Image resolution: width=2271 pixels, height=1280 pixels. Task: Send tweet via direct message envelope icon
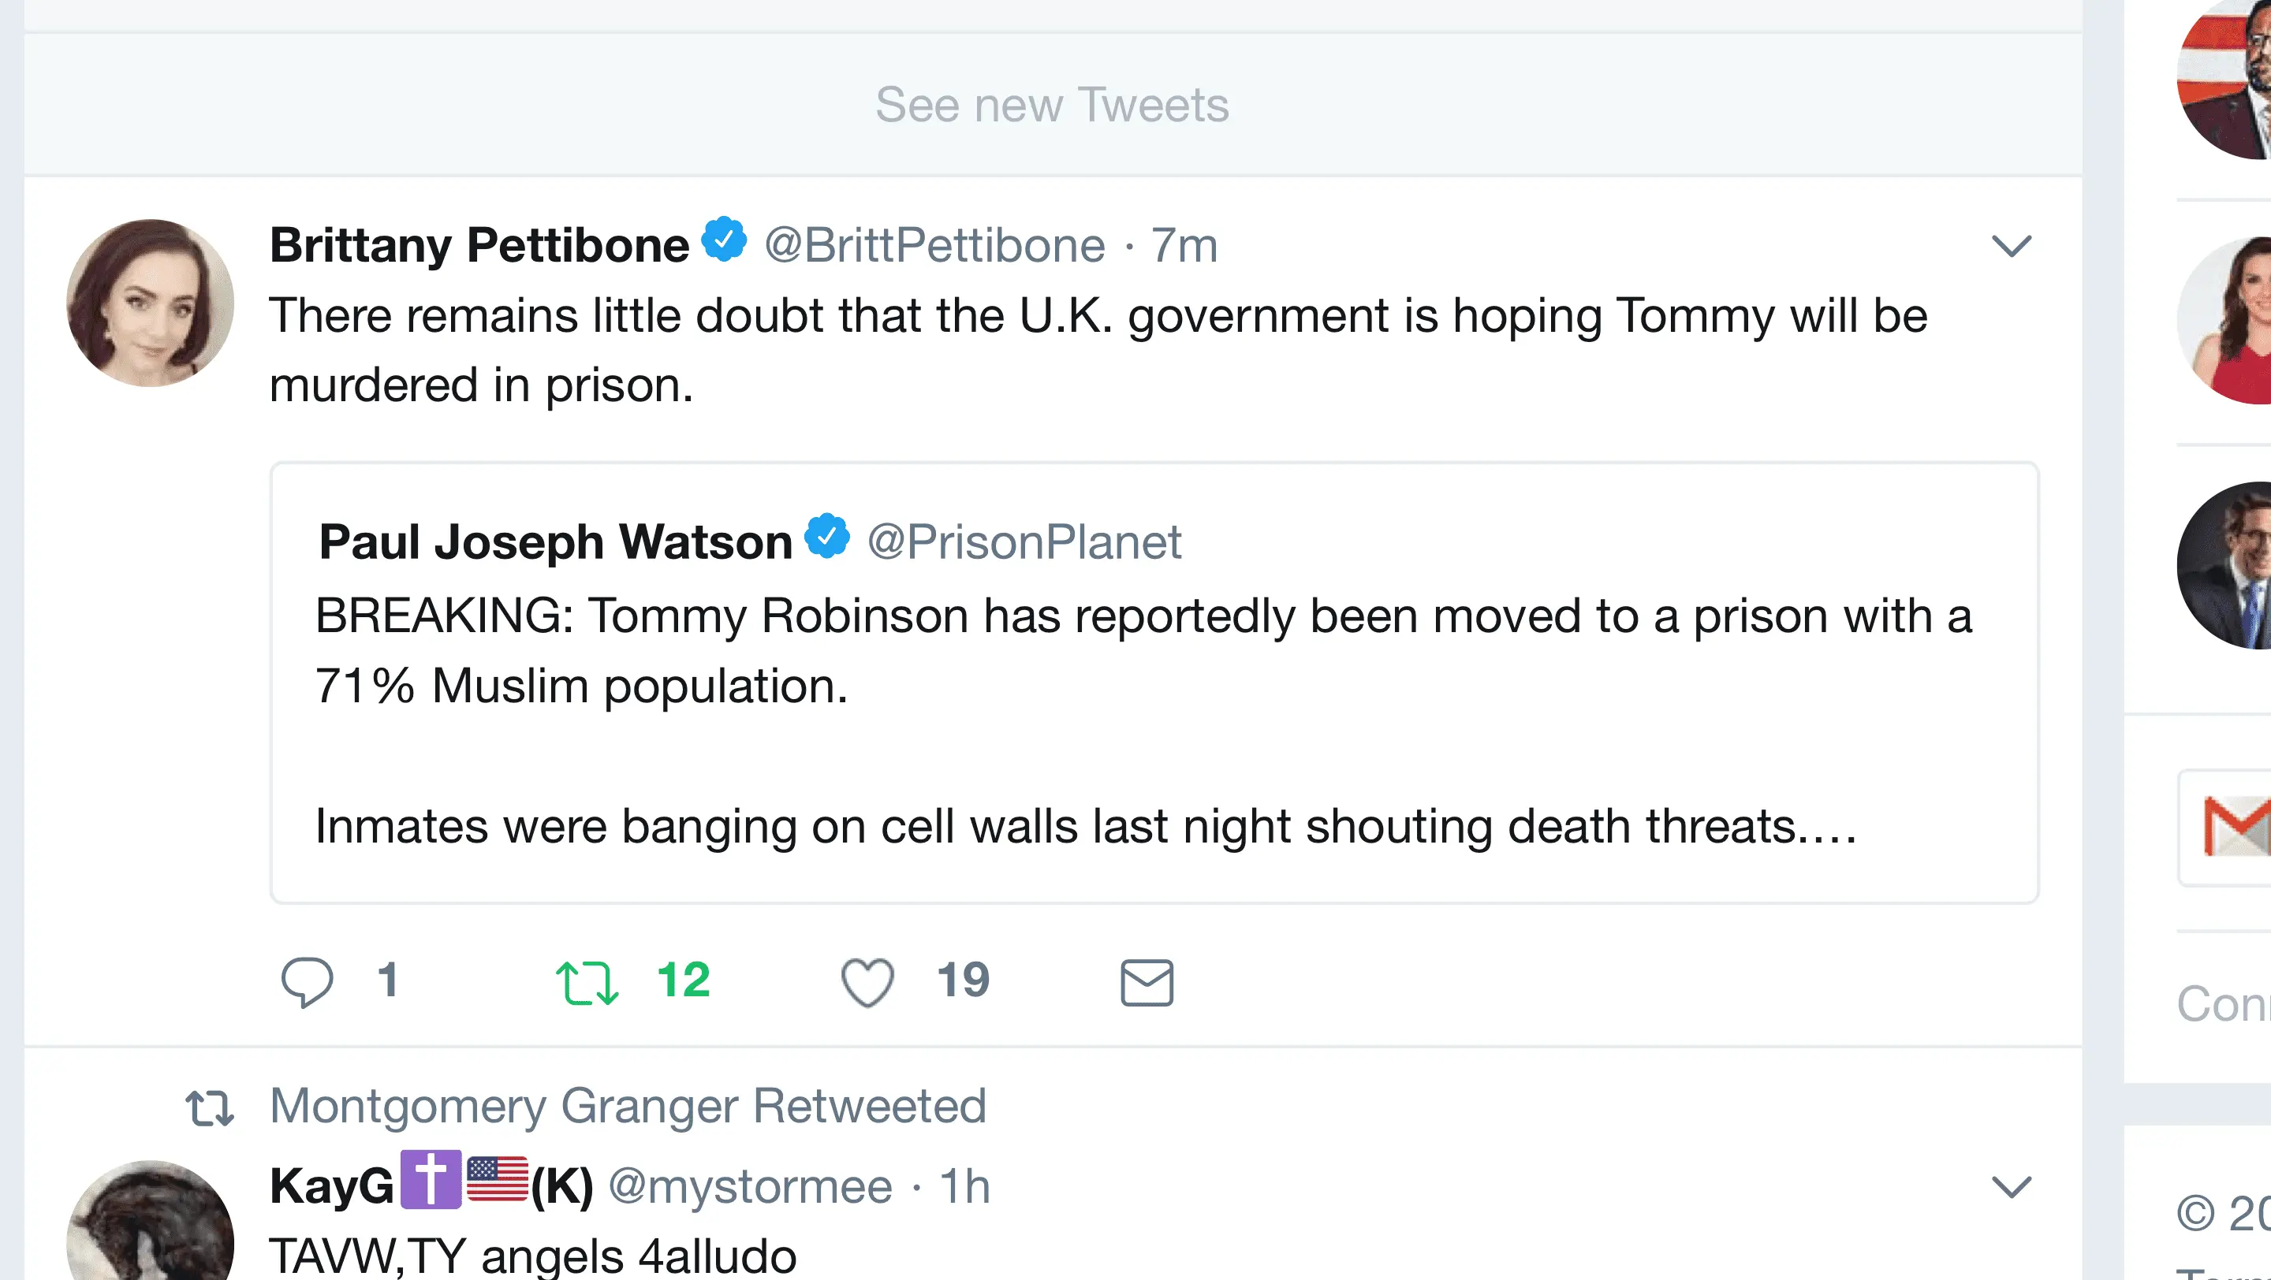1146,982
